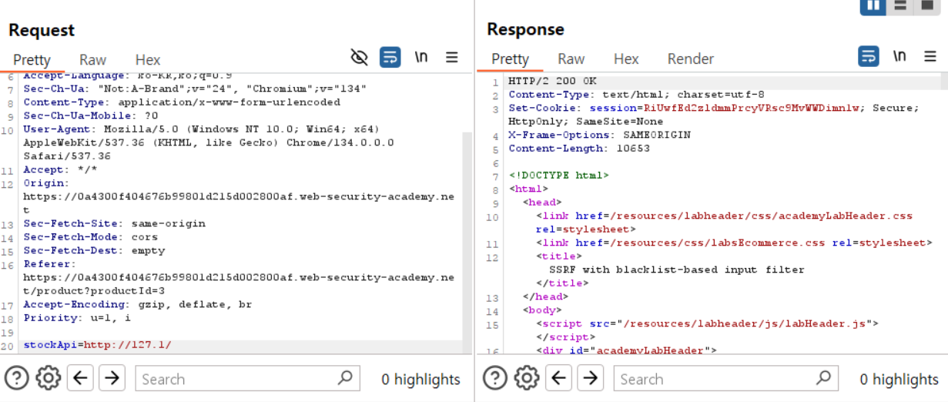Click the Sec-Fetch-Mode: cors line
948x402 pixels.
[x=90, y=237]
